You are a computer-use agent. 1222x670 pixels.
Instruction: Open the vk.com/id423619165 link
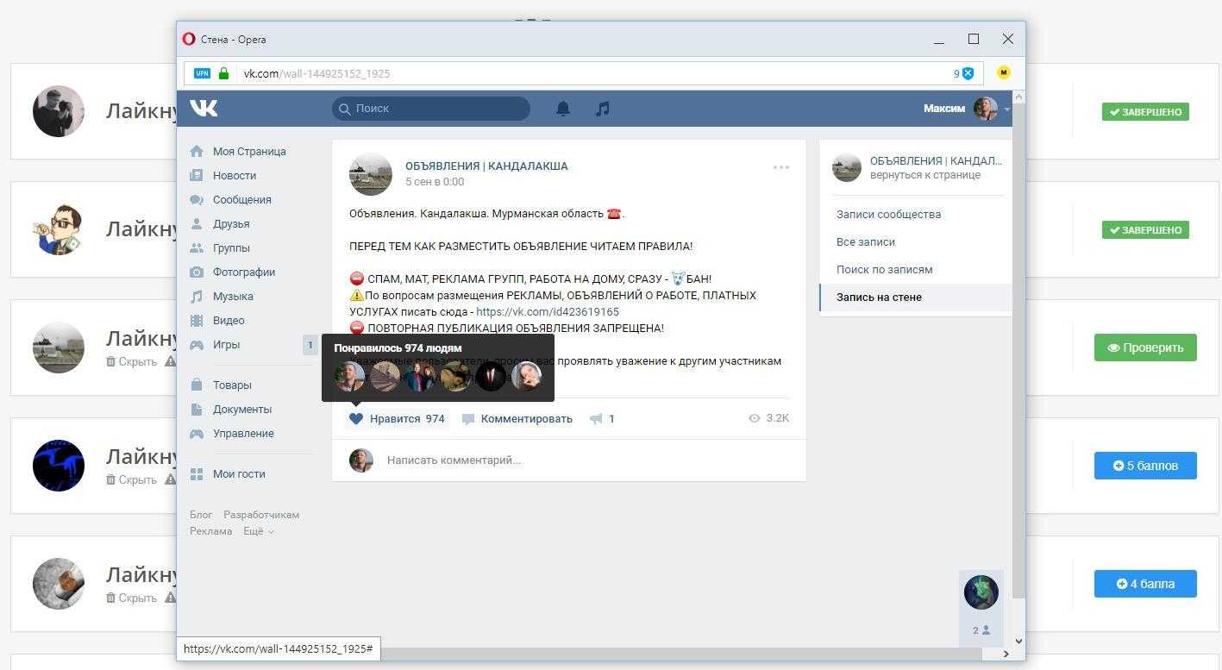(x=547, y=312)
